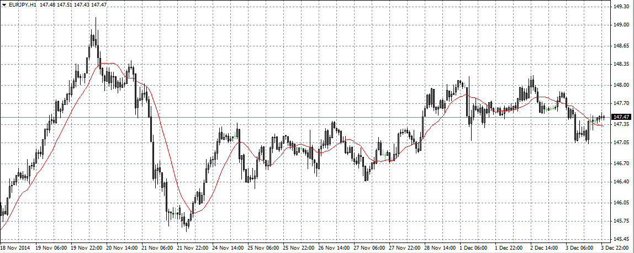Click the EURJPY,H1 symbol title text
Image resolution: width=634 pixels, height=253 pixels.
tap(23, 4)
